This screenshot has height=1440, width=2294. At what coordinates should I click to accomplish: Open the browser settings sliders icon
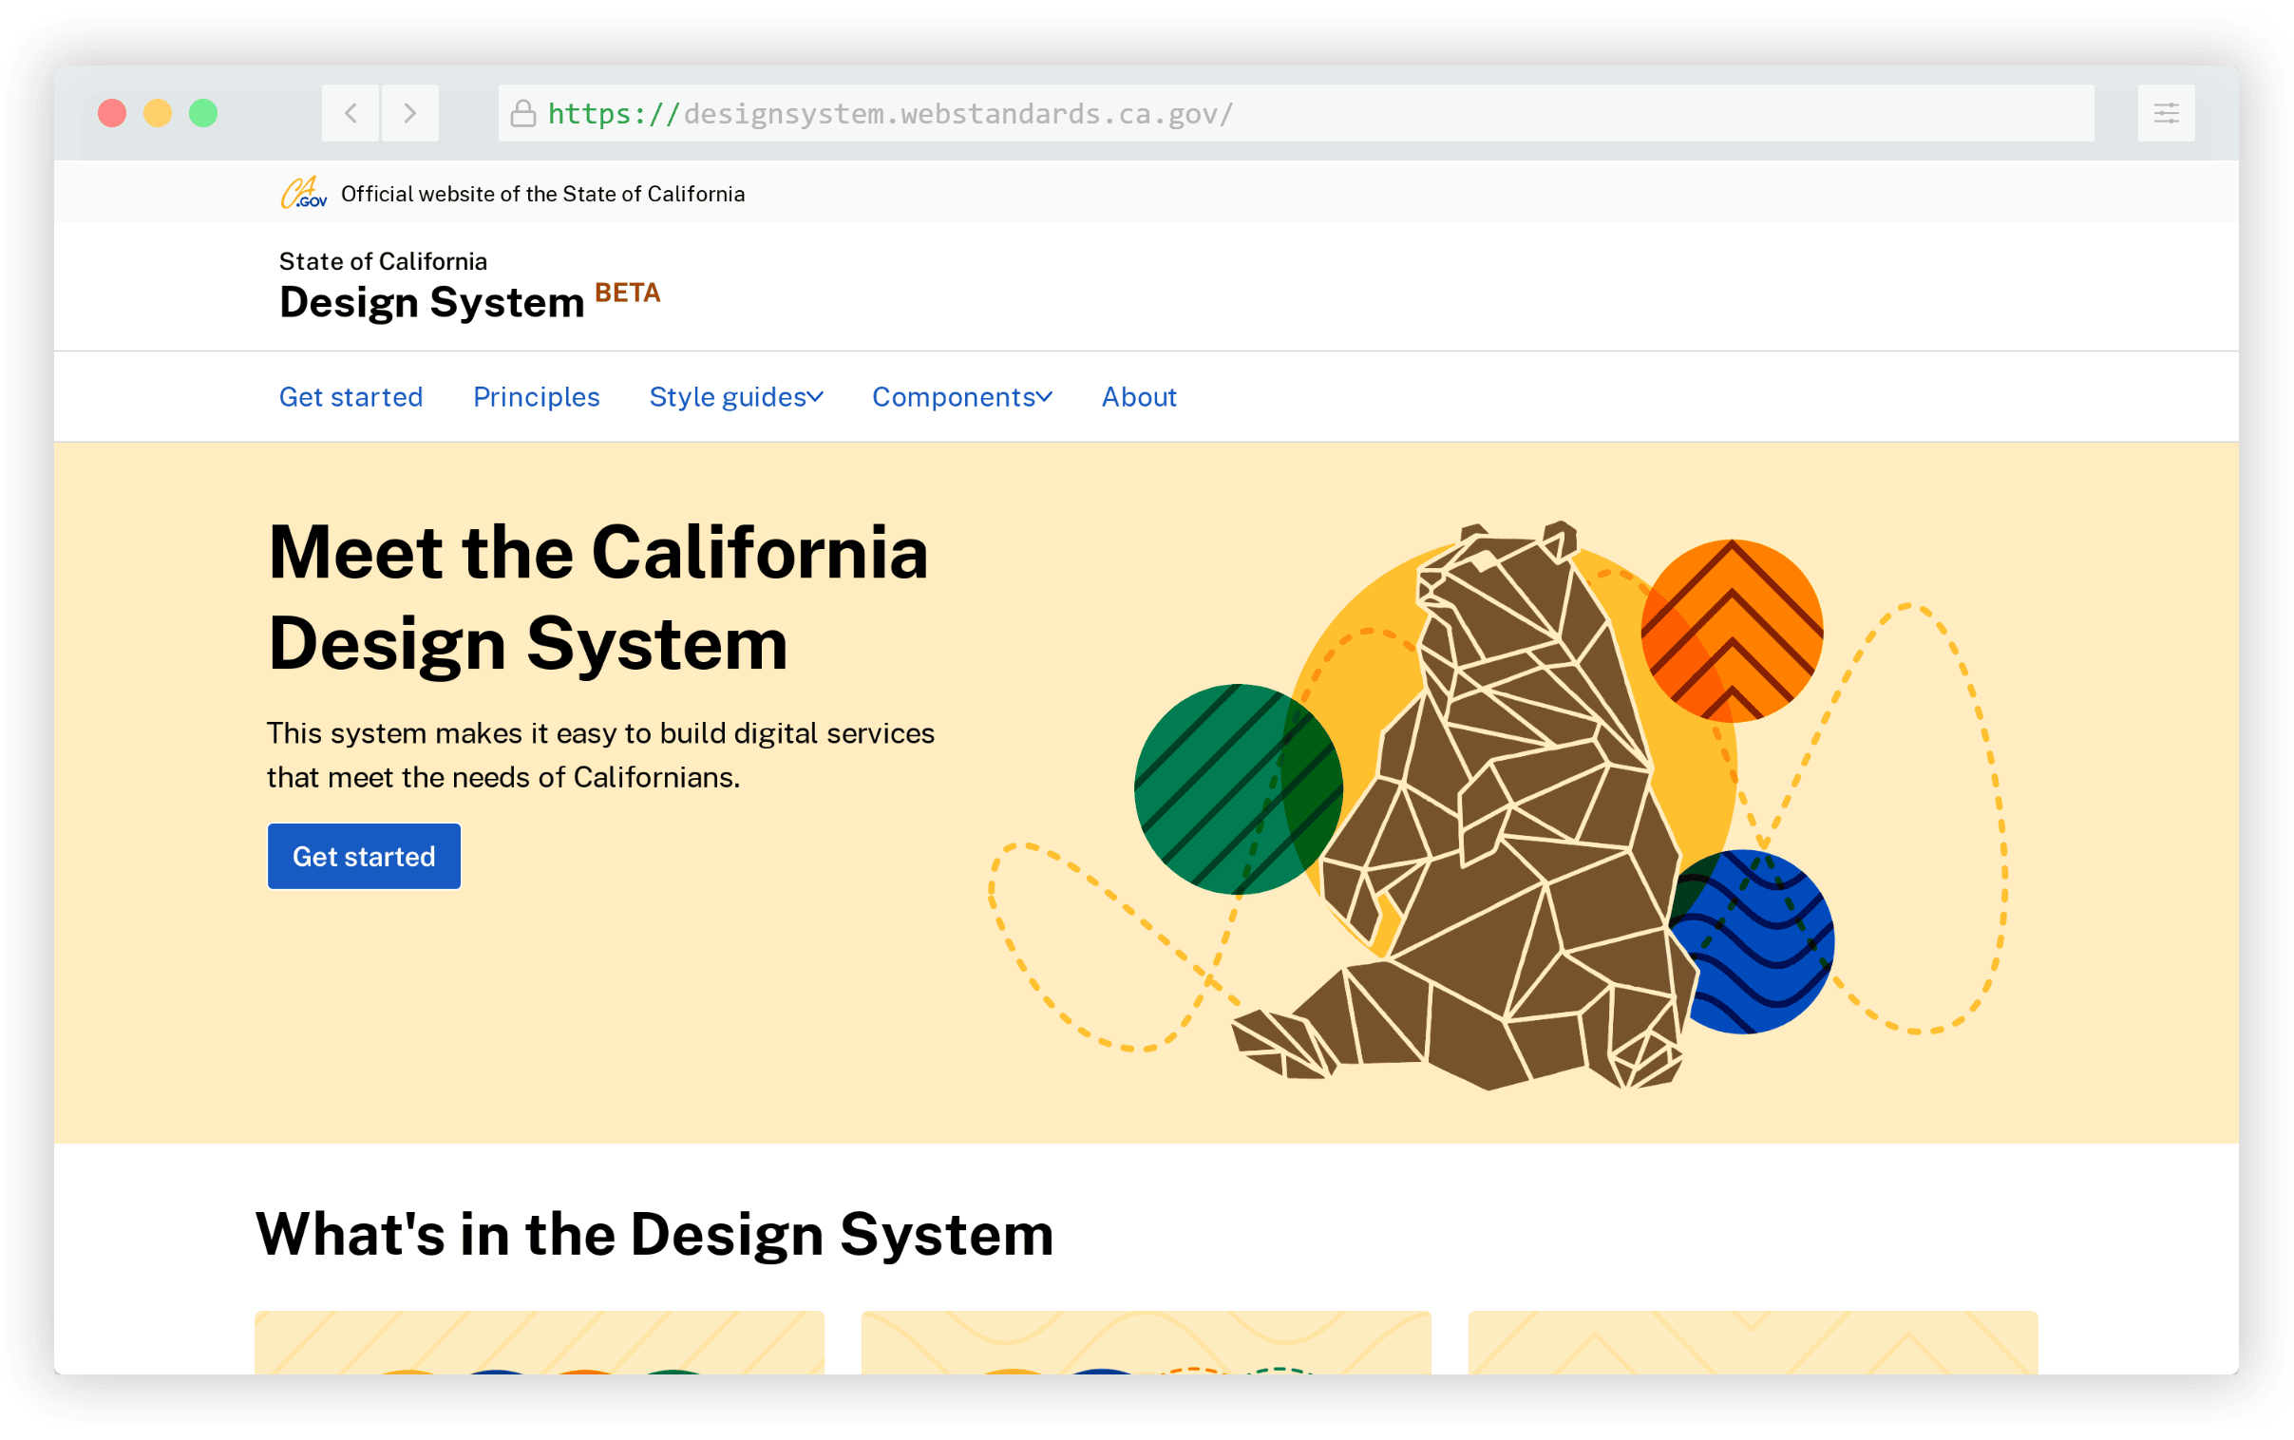pyautogui.click(x=2168, y=112)
